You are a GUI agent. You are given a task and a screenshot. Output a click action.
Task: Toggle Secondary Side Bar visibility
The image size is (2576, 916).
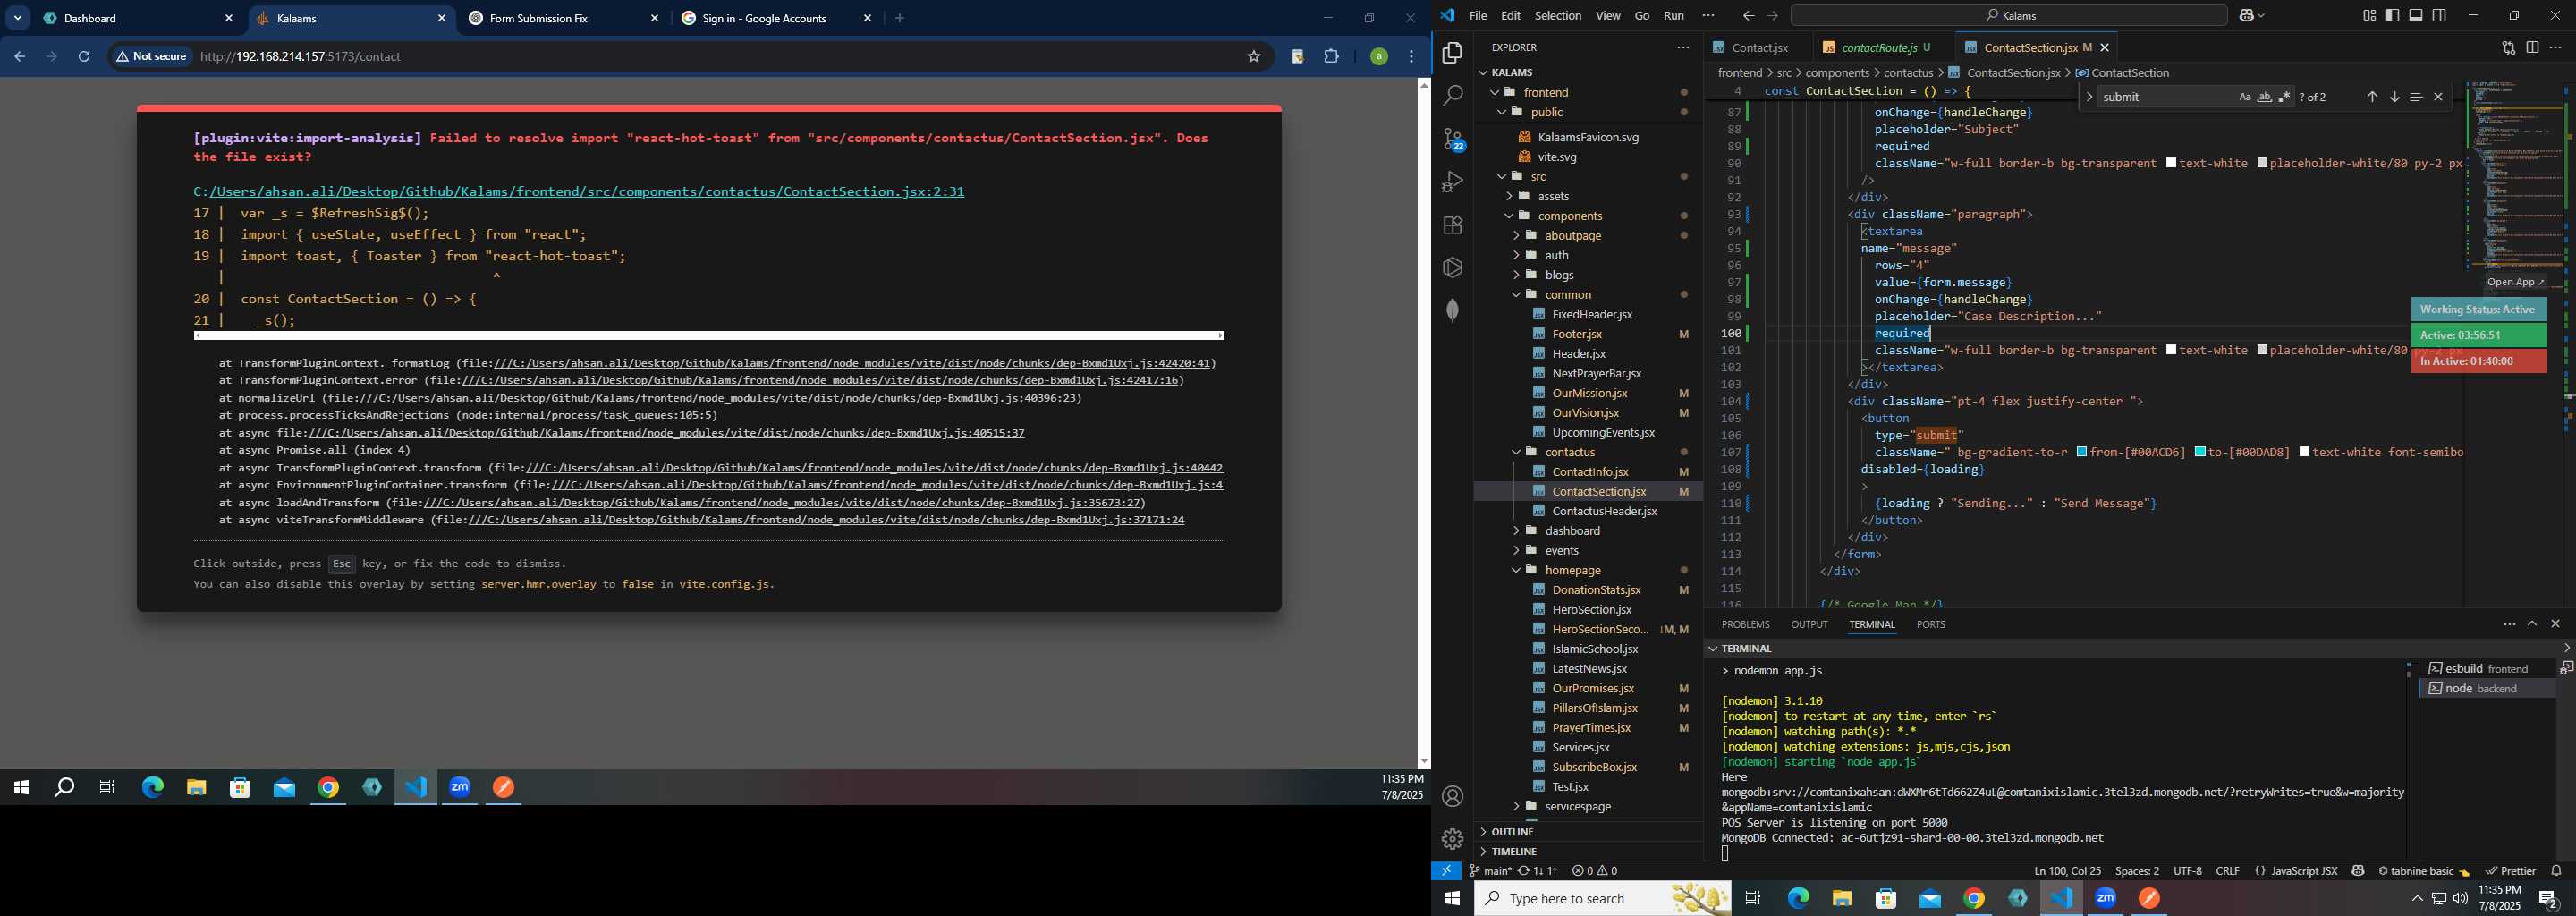click(2439, 15)
